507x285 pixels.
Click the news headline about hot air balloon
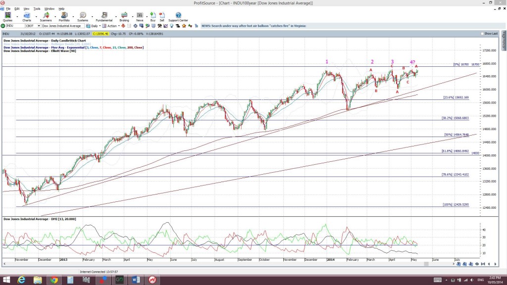tap(254, 26)
